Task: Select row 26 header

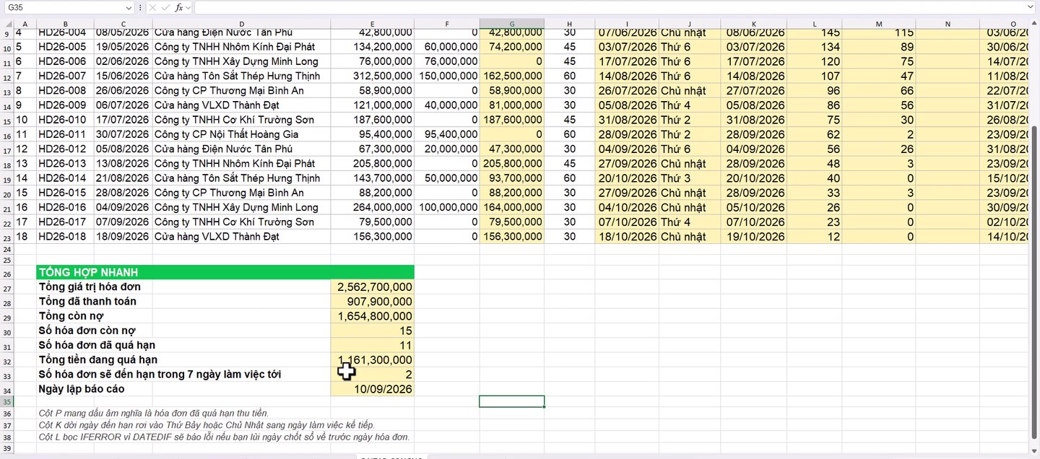Action: coord(6,272)
